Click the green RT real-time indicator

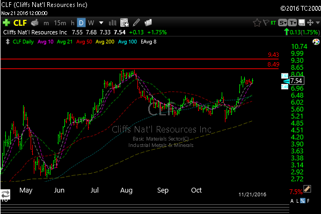273,23
